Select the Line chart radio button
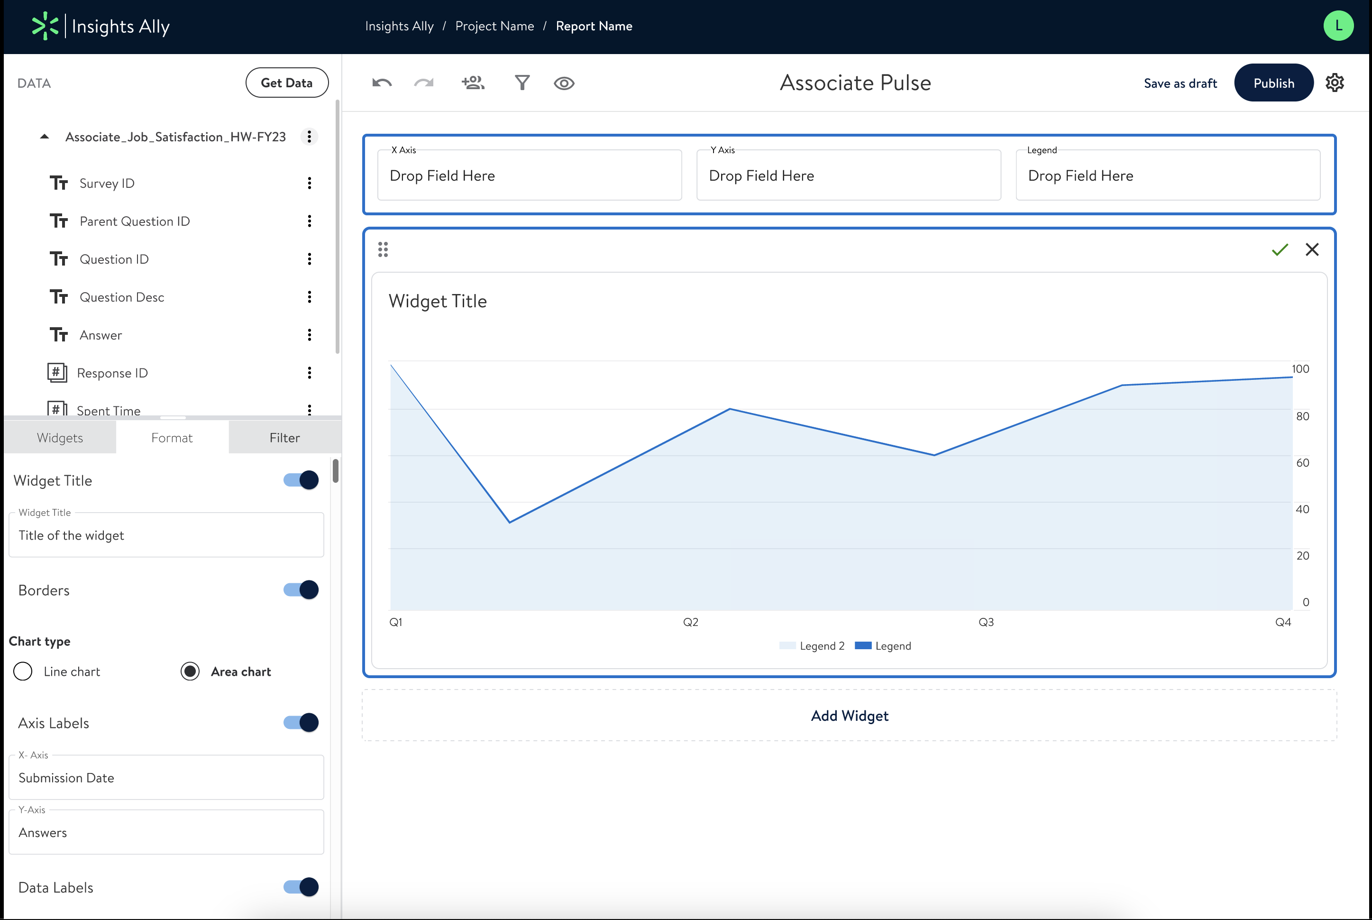 23,671
